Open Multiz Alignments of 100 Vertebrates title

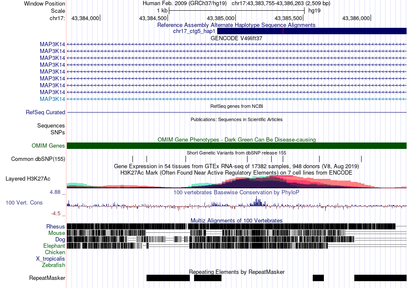pyautogui.click(x=236, y=221)
